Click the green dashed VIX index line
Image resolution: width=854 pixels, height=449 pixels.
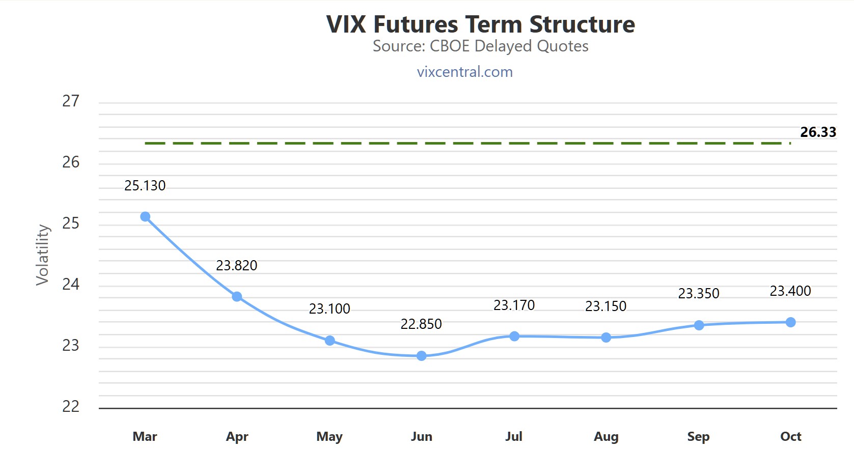pyautogui.click(x=458, y=144)
